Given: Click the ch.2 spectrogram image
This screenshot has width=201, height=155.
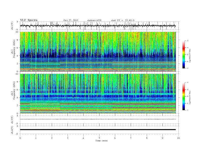Looking at the screenshot, I should (98, 94).
